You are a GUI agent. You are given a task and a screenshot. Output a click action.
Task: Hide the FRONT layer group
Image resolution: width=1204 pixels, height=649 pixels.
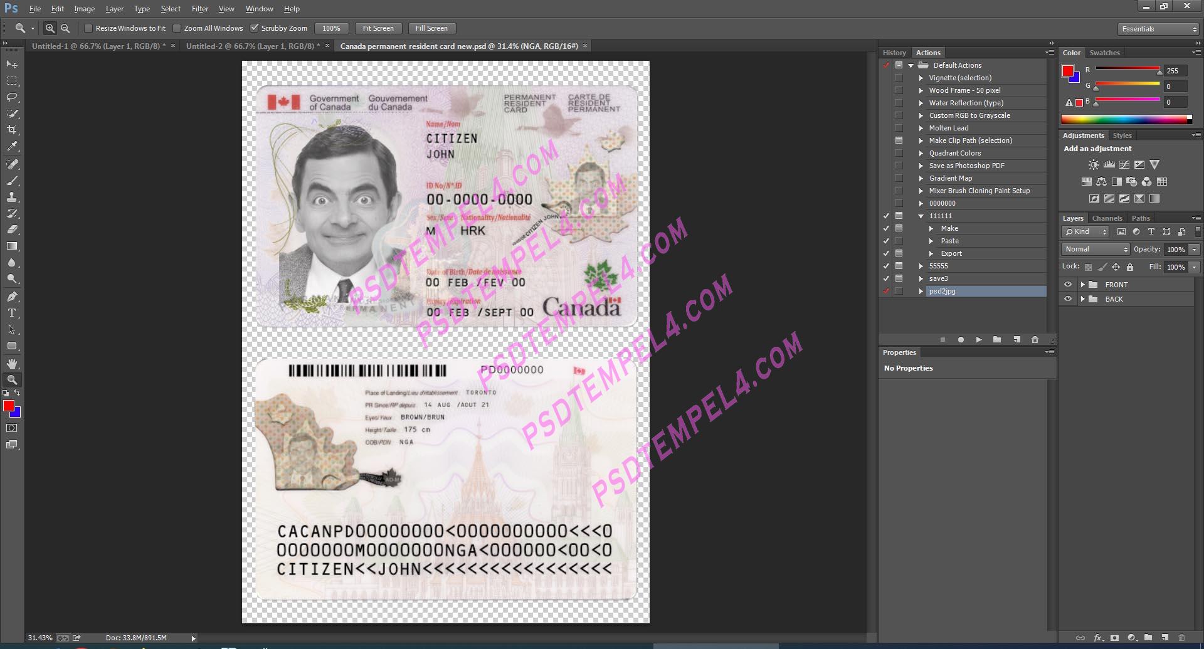1068,284
